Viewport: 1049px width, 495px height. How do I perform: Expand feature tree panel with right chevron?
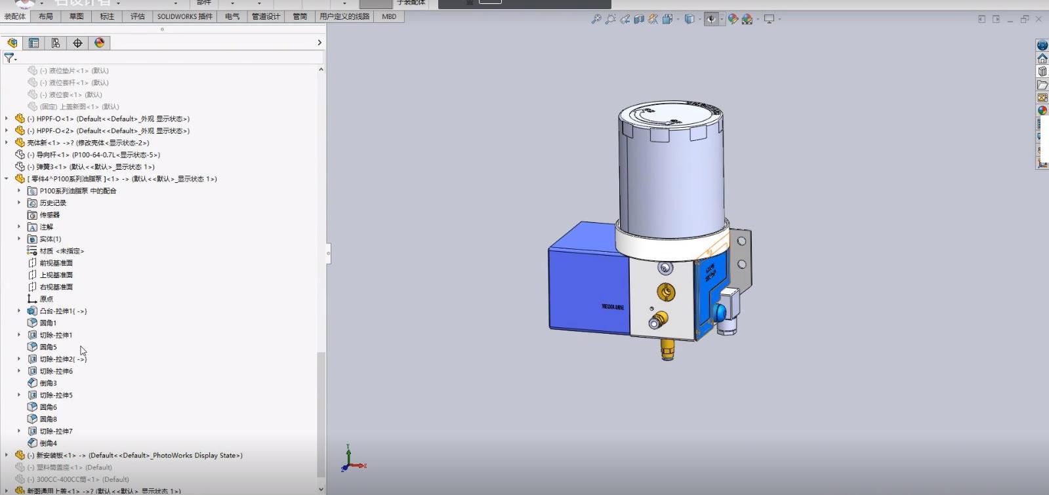click(x=319, y=43)
